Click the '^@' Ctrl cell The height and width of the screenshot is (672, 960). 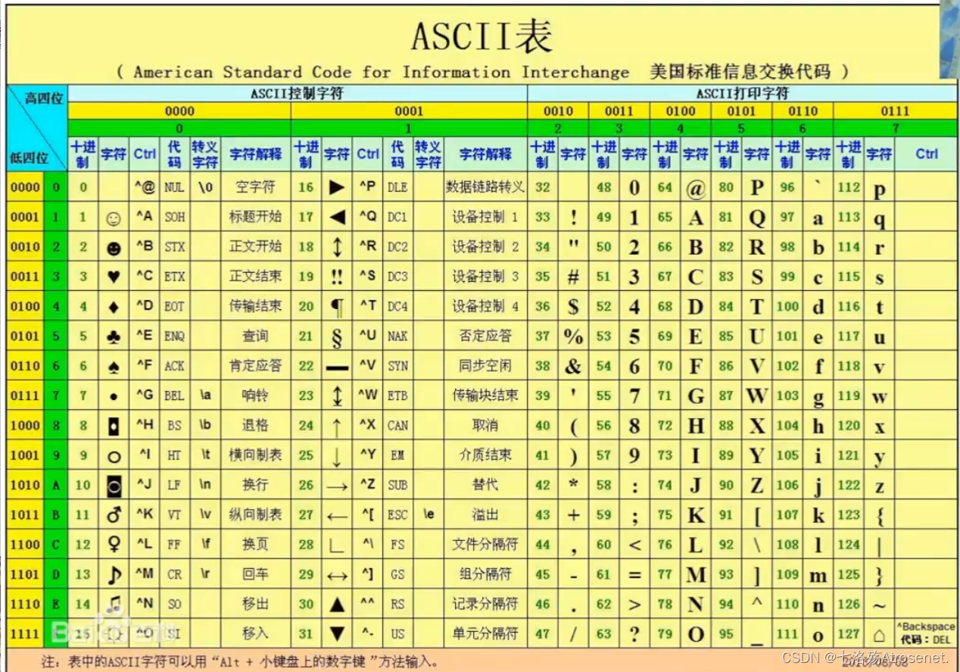tap(145, 186)
